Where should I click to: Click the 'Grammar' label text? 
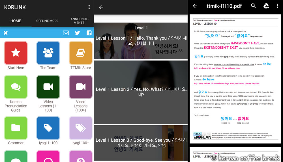coord(16,143)
